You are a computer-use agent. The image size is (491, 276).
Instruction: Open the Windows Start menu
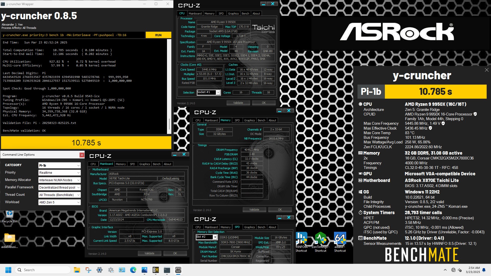8,270
